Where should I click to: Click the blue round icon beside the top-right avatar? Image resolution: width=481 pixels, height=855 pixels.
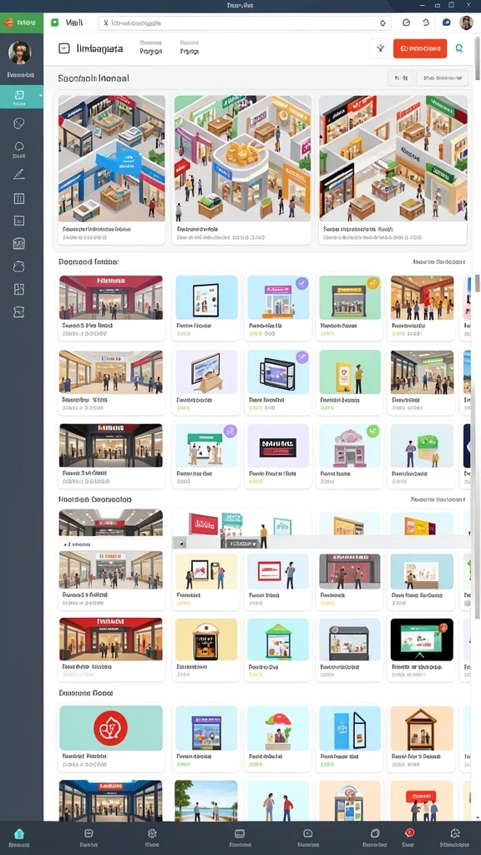click(x=446, y=23)
